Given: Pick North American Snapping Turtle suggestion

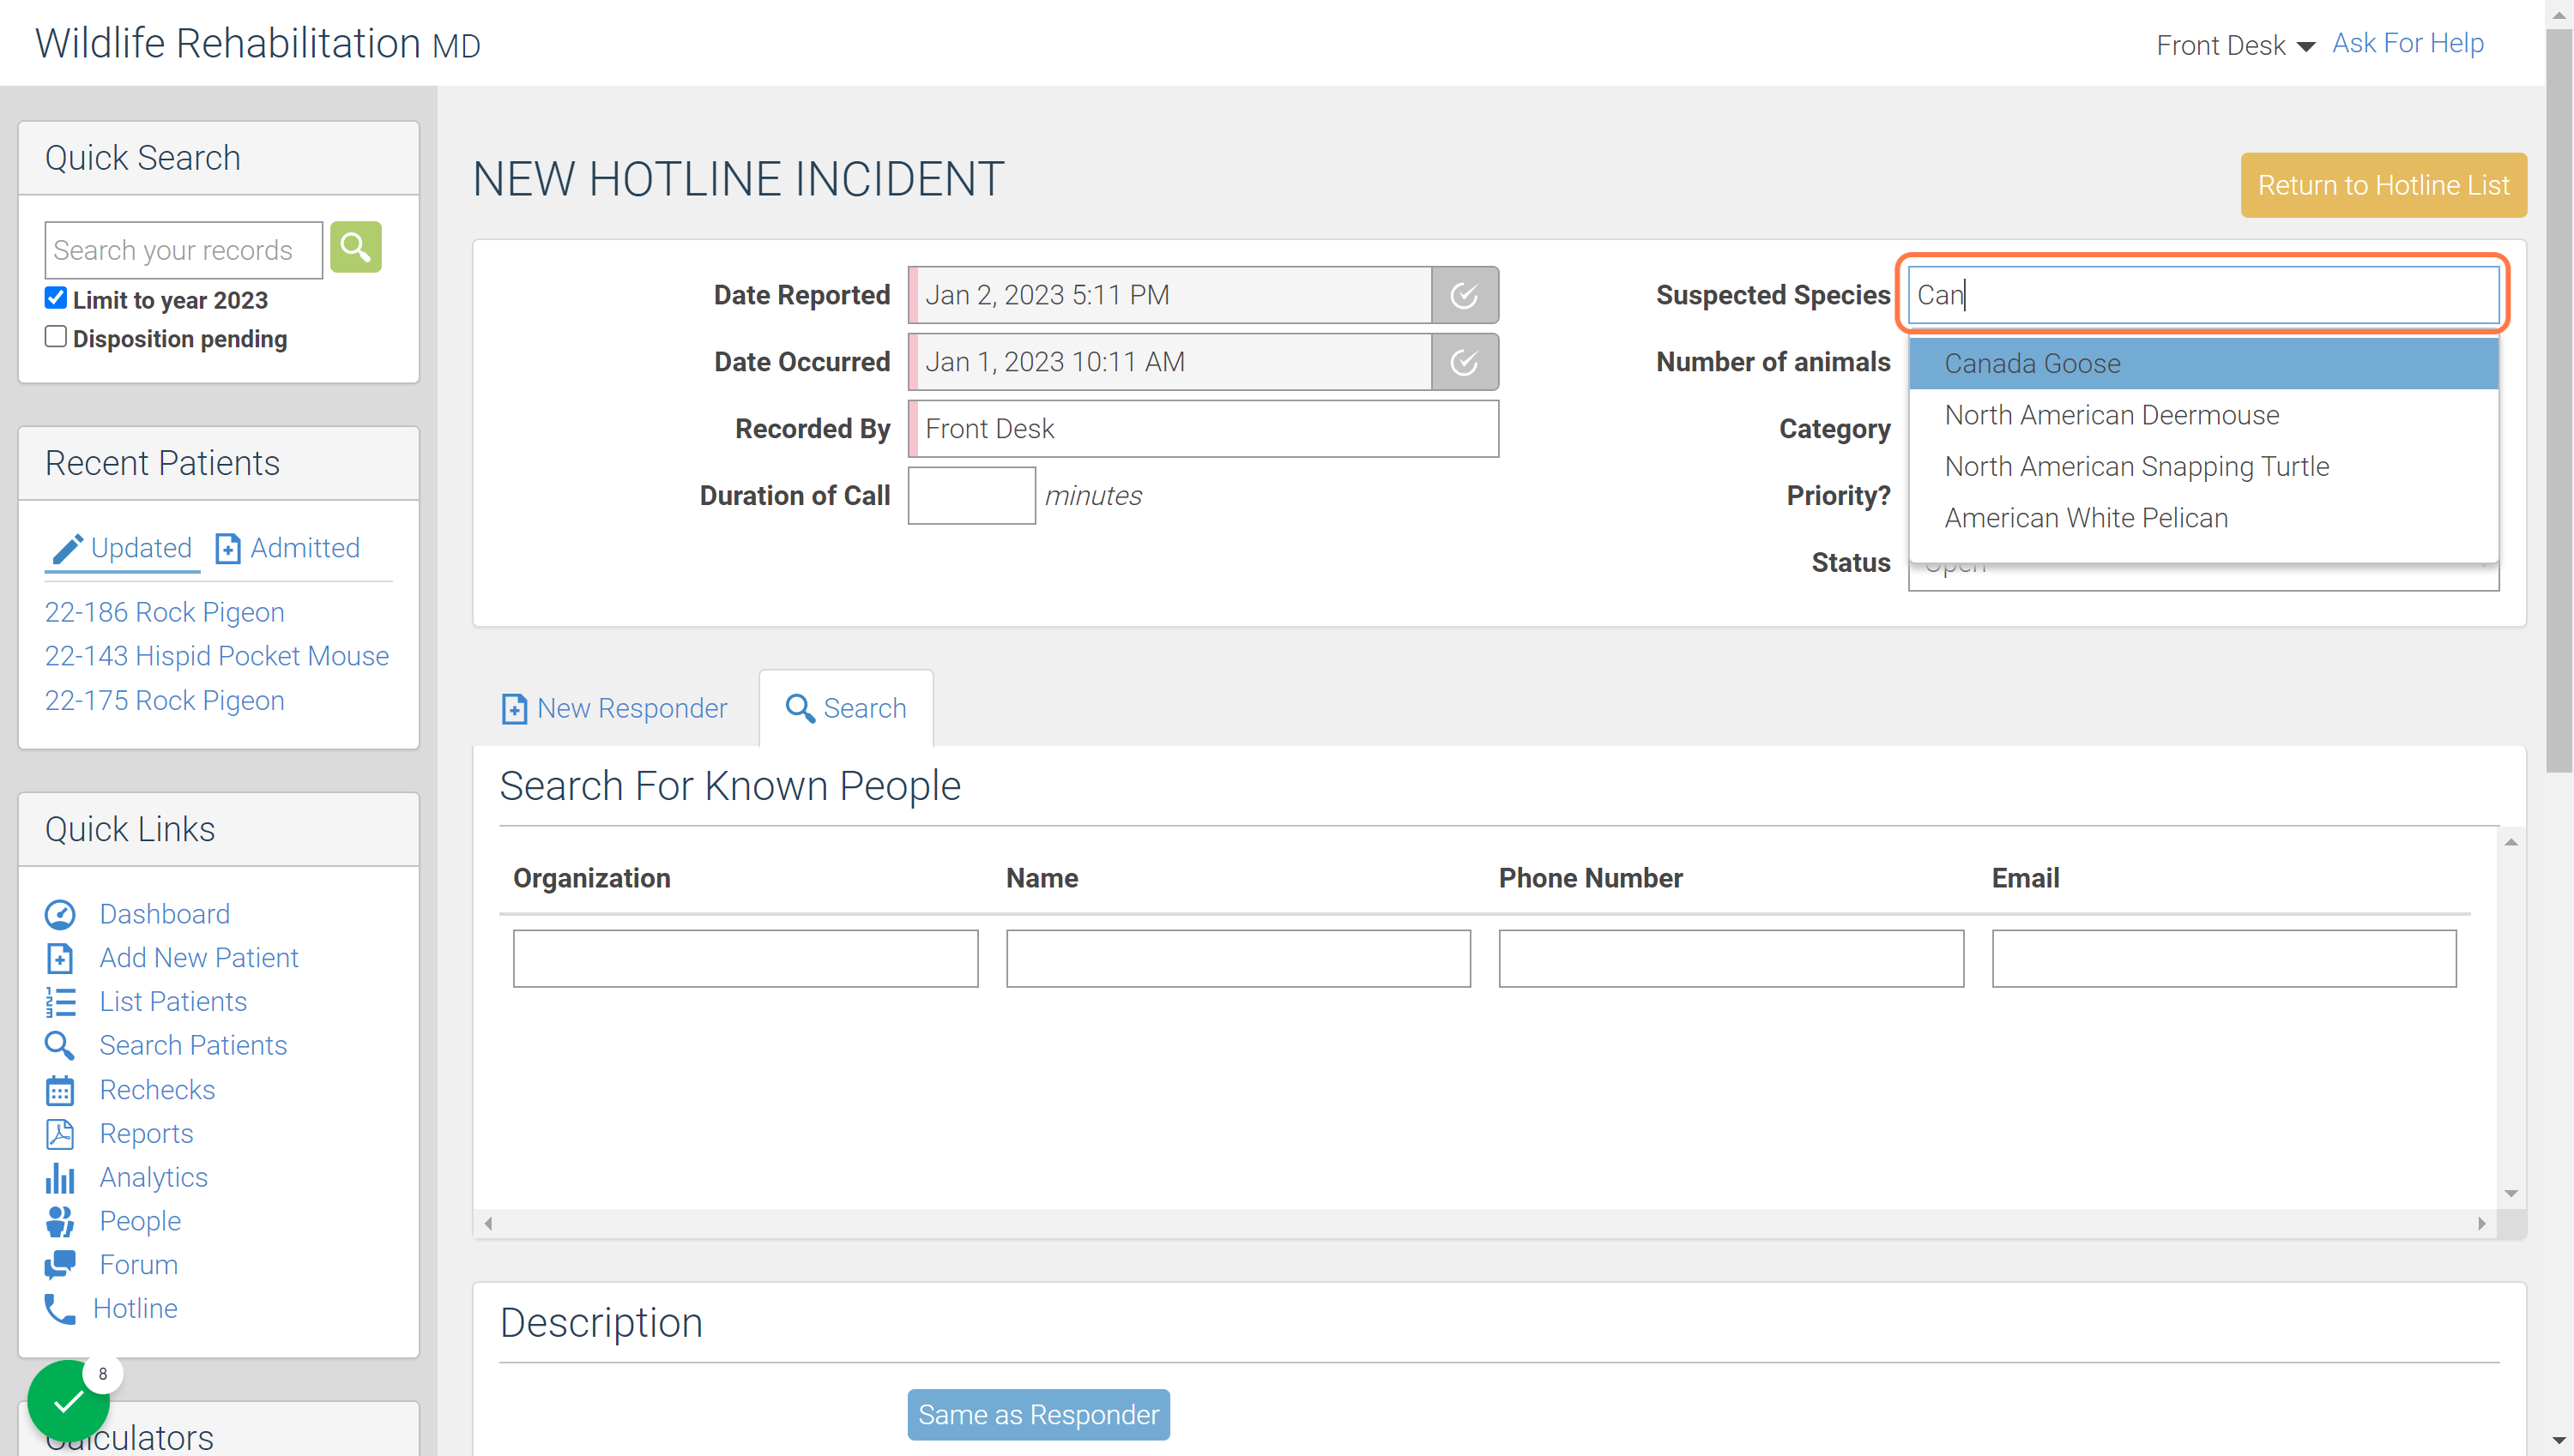Looking at the screenshot, I should pyautogui.click(x=2204, y=467).
